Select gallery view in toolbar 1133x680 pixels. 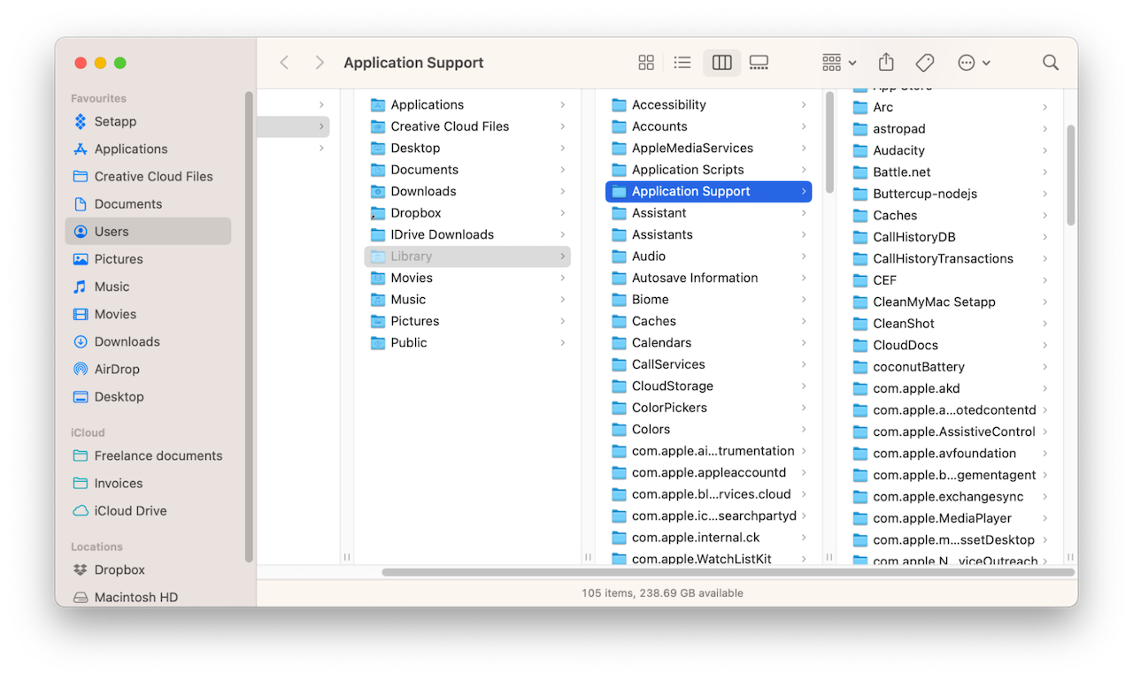pyautogui.click(x=759, y=63)
